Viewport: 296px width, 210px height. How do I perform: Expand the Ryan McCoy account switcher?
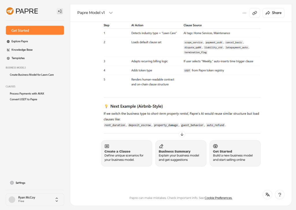point(57,199)
